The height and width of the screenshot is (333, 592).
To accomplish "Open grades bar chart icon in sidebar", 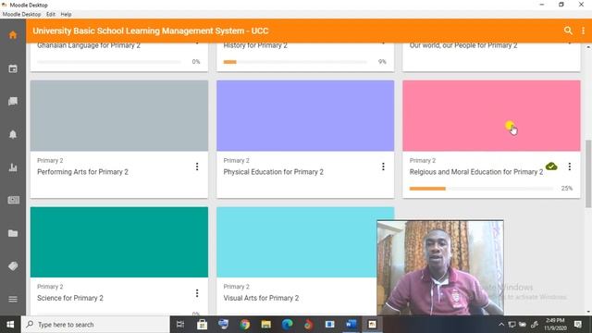I will pos(13,167).
